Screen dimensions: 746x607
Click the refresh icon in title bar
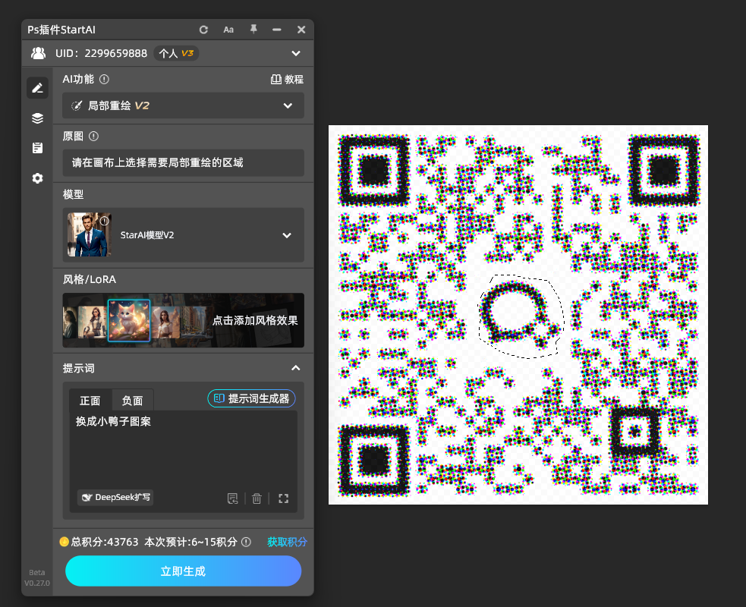(203, 30)
